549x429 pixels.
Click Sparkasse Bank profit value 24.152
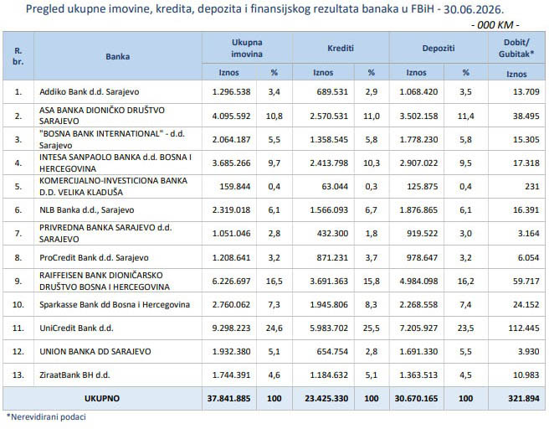point(526,305)
